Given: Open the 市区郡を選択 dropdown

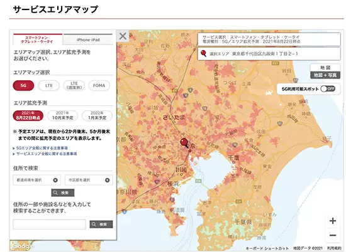Looking at the screenshot, I should point(89,180).
